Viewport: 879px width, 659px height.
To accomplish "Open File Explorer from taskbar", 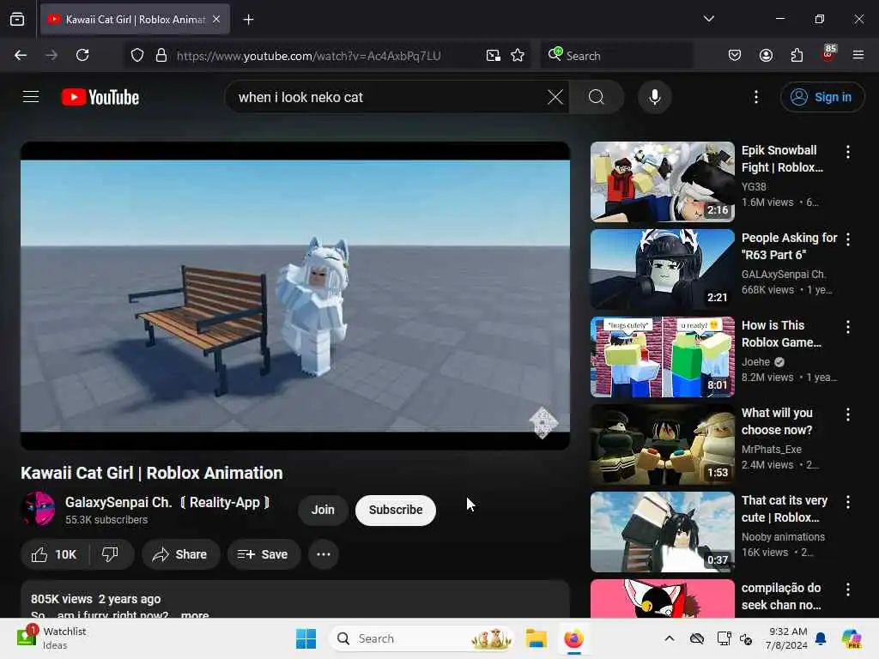I will [536, 638].
